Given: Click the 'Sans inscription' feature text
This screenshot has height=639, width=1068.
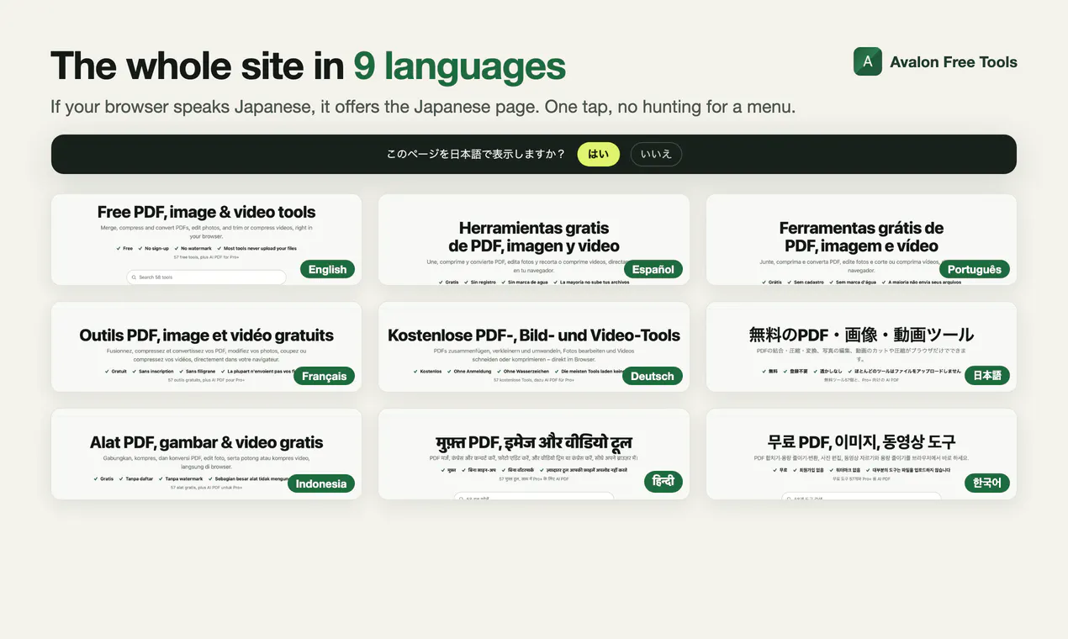Looking at the screenshot, I should coord(156,371).
